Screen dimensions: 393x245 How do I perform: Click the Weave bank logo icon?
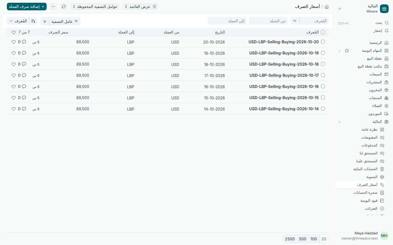(384, 9)
